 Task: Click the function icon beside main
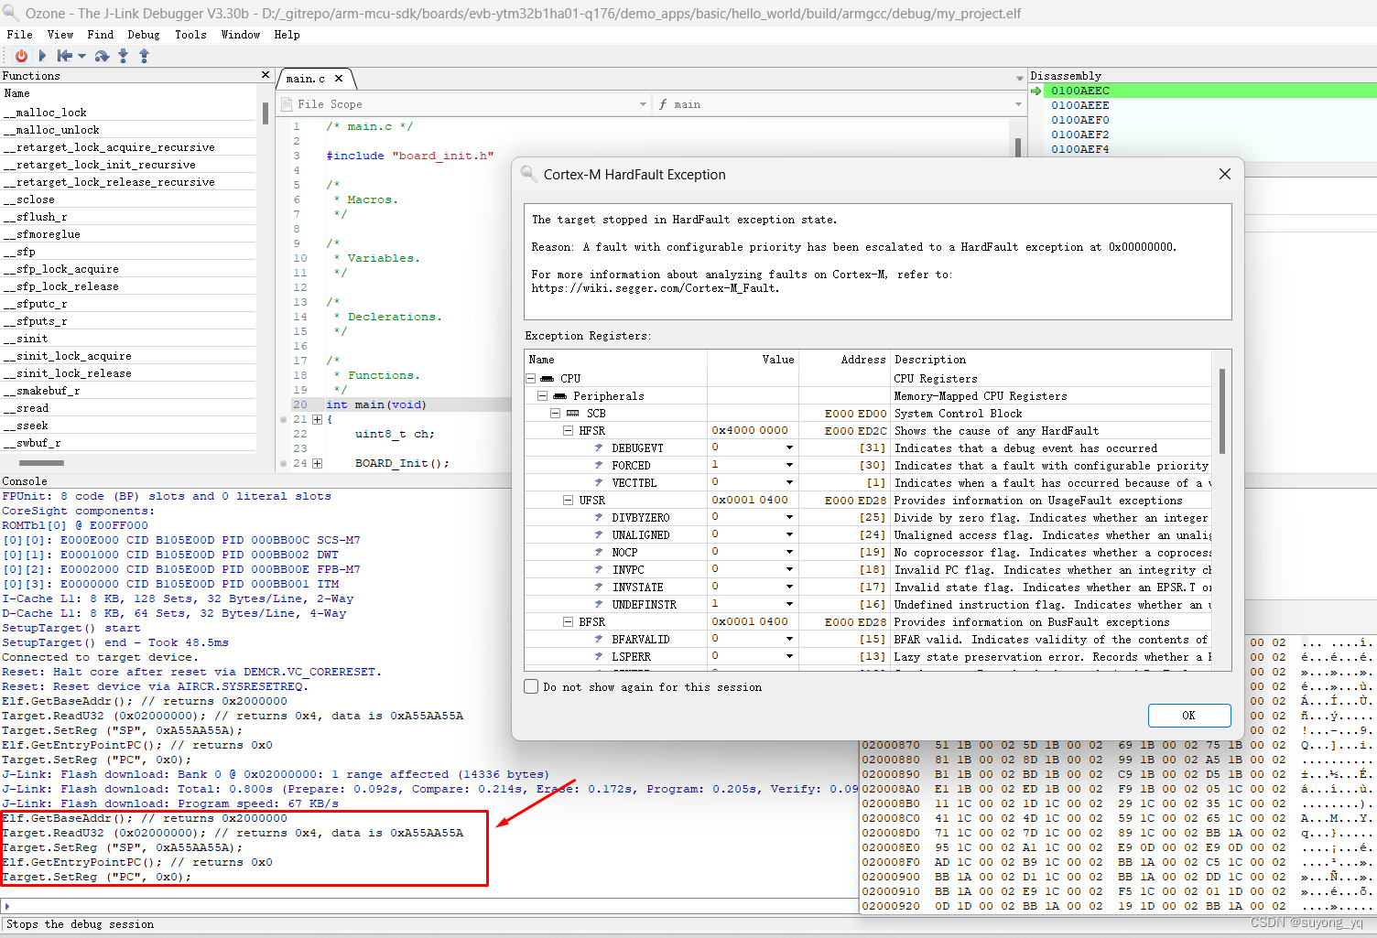pyautogui.click(x=663, y=104)
